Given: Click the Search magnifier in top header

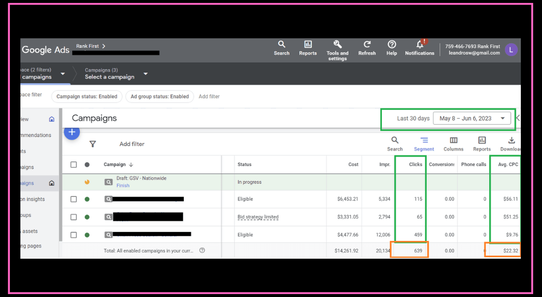Looking at the screenshot, I should coord(281,45).
